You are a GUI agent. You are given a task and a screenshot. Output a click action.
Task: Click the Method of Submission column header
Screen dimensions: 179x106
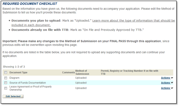(x=82, y=72)
